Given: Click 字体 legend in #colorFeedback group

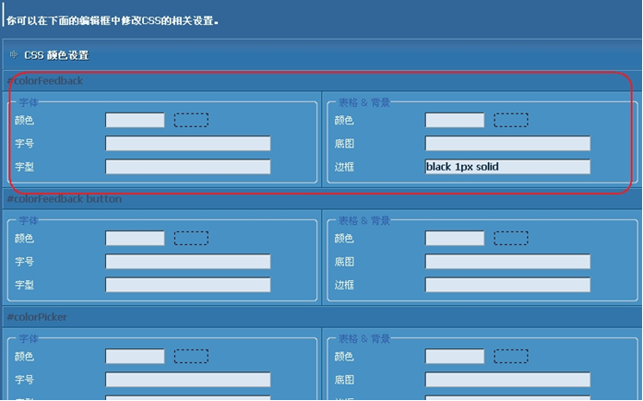Looking at the screenshot, I should pyautogui.click(x=29, y=102).
